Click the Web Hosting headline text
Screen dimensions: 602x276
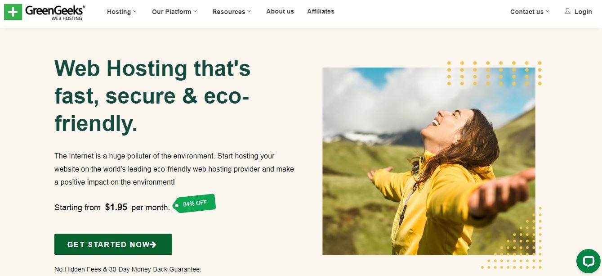pyautogui.click(x=152, y=96)
